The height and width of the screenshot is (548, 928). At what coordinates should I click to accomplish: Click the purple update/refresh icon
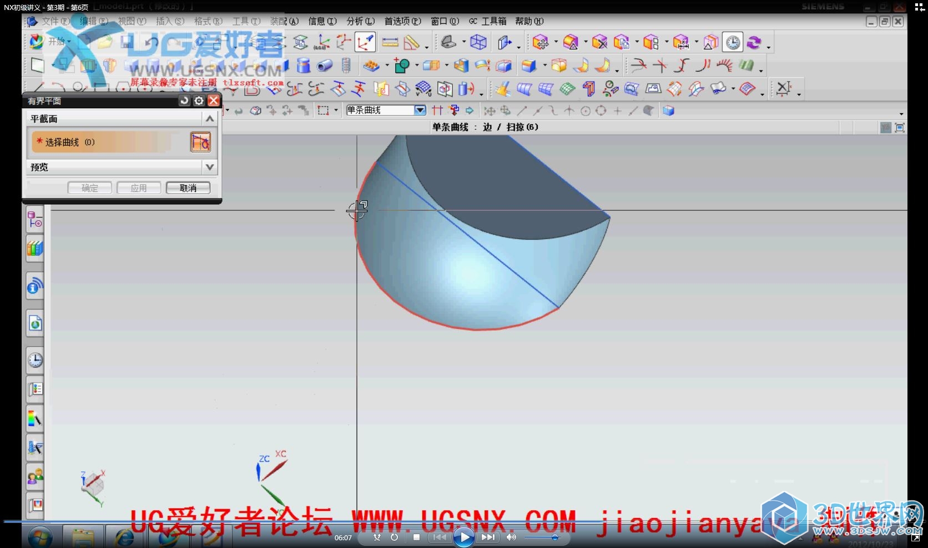click(x=754, y=42)
